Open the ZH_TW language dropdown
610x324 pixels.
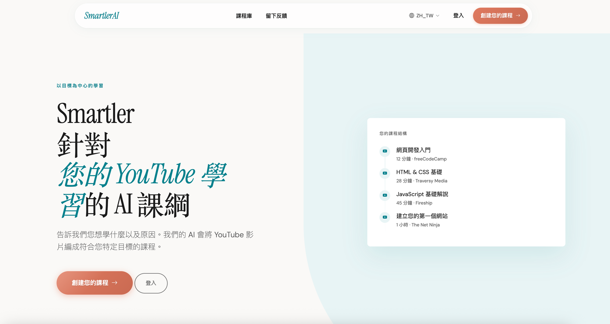[425, 16]
